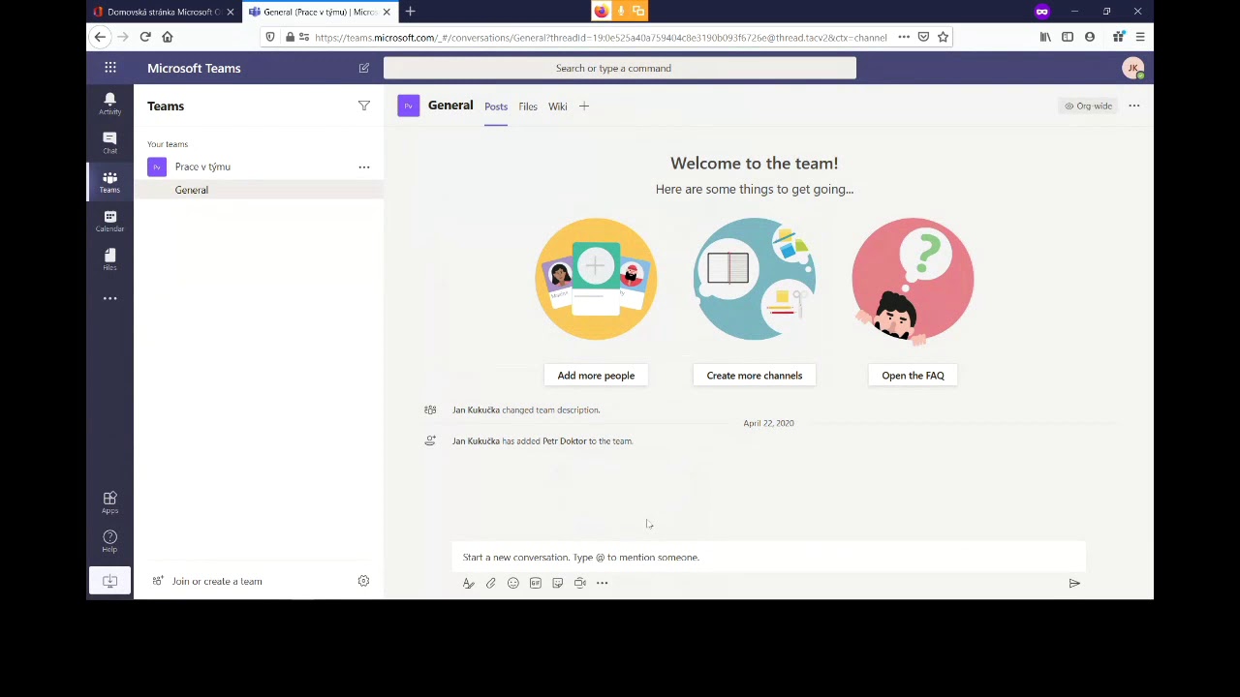1240x697 pixels.
Task: Add a new tab to the channel
Action: pyautogui.click(x=584, y=106)
